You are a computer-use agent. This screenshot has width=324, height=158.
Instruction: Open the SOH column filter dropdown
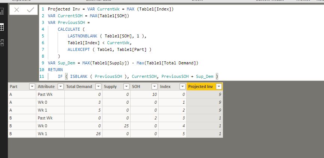click(155, 86)
